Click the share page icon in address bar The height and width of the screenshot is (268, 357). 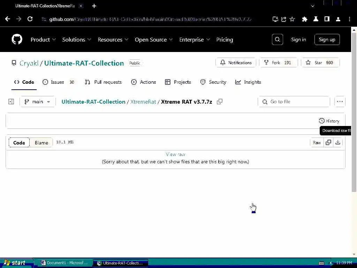(x=284, y=19)
